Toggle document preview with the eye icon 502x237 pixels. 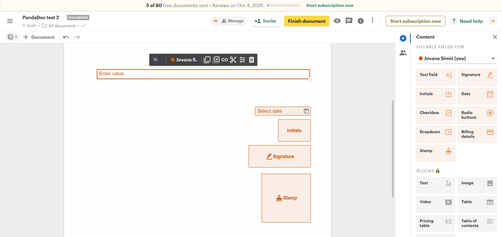337,21
